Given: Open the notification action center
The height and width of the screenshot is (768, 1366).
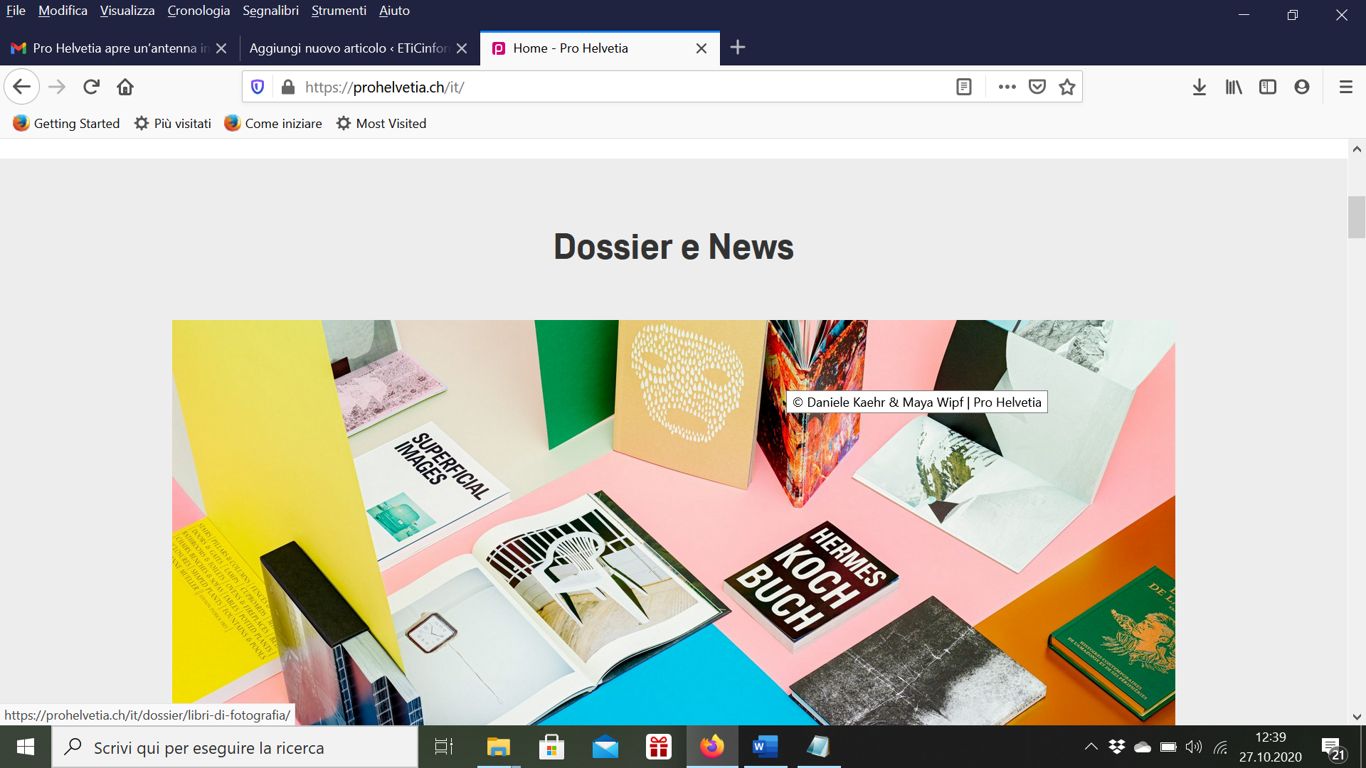Looking at the screenshot, I should 1333,748.
